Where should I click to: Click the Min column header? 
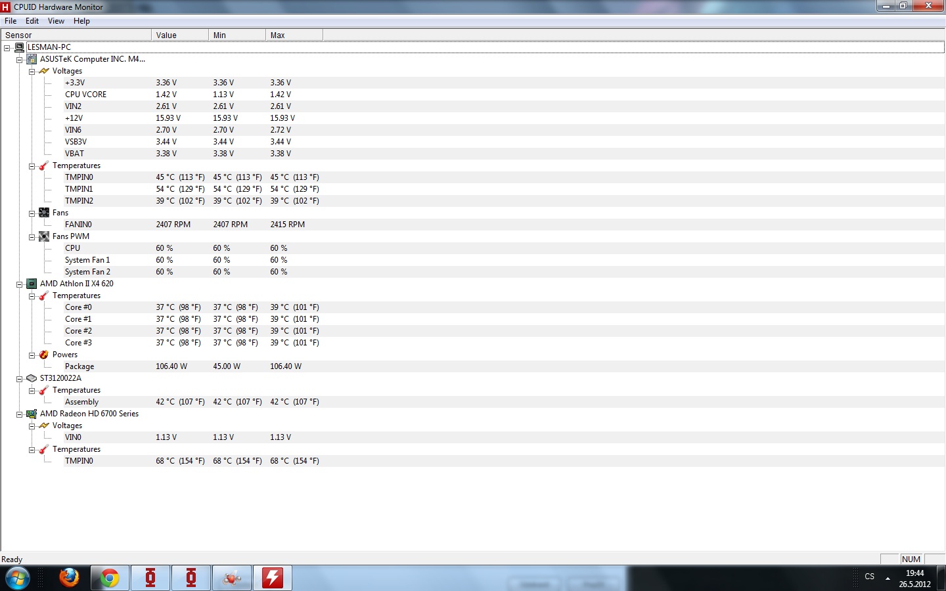tap(237, 35)
